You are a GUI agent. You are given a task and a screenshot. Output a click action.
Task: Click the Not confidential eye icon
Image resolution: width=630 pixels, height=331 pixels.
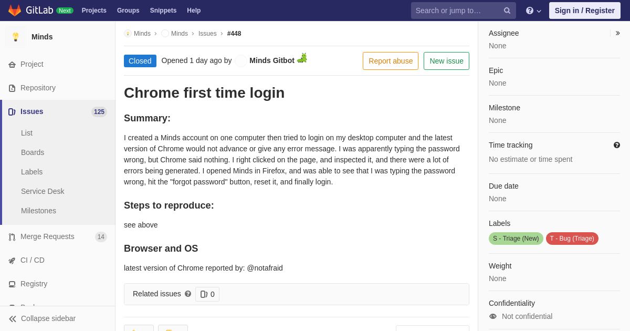(x=493, y=316)
